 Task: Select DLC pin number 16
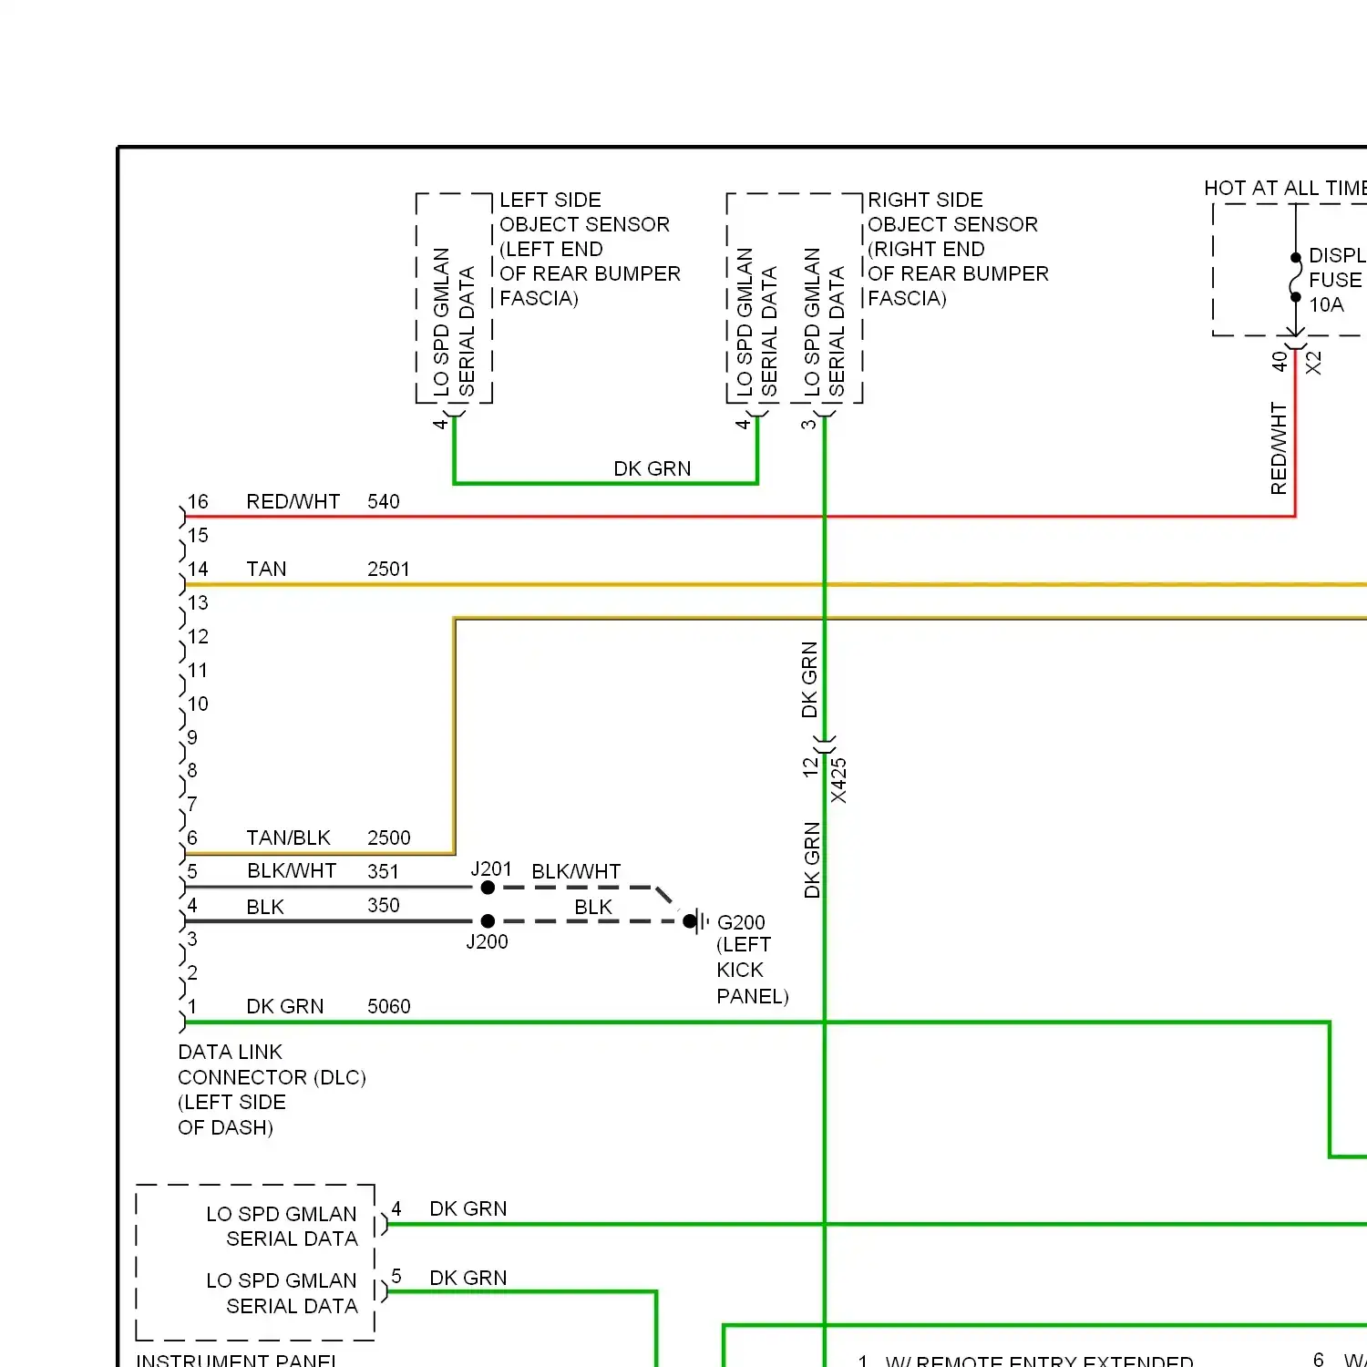coord(198,502)
